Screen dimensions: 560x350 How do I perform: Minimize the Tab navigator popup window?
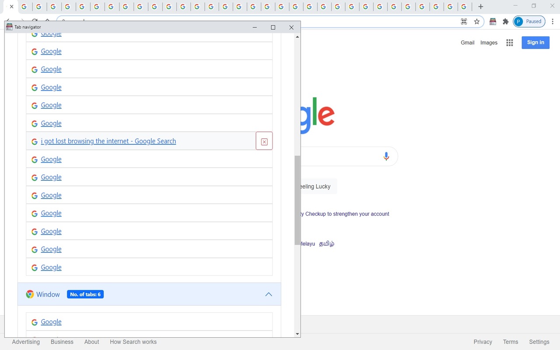255,27
